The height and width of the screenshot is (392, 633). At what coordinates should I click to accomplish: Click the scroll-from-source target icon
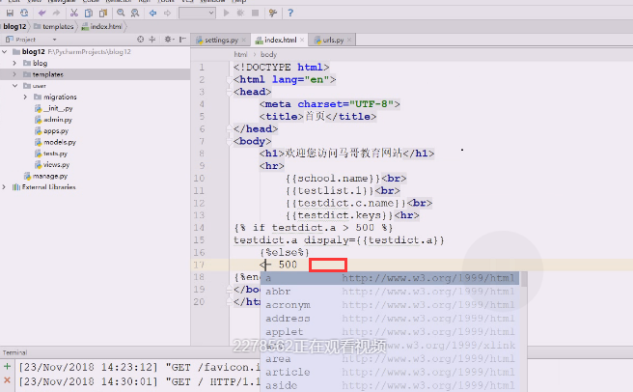click(x=140, y=40)
